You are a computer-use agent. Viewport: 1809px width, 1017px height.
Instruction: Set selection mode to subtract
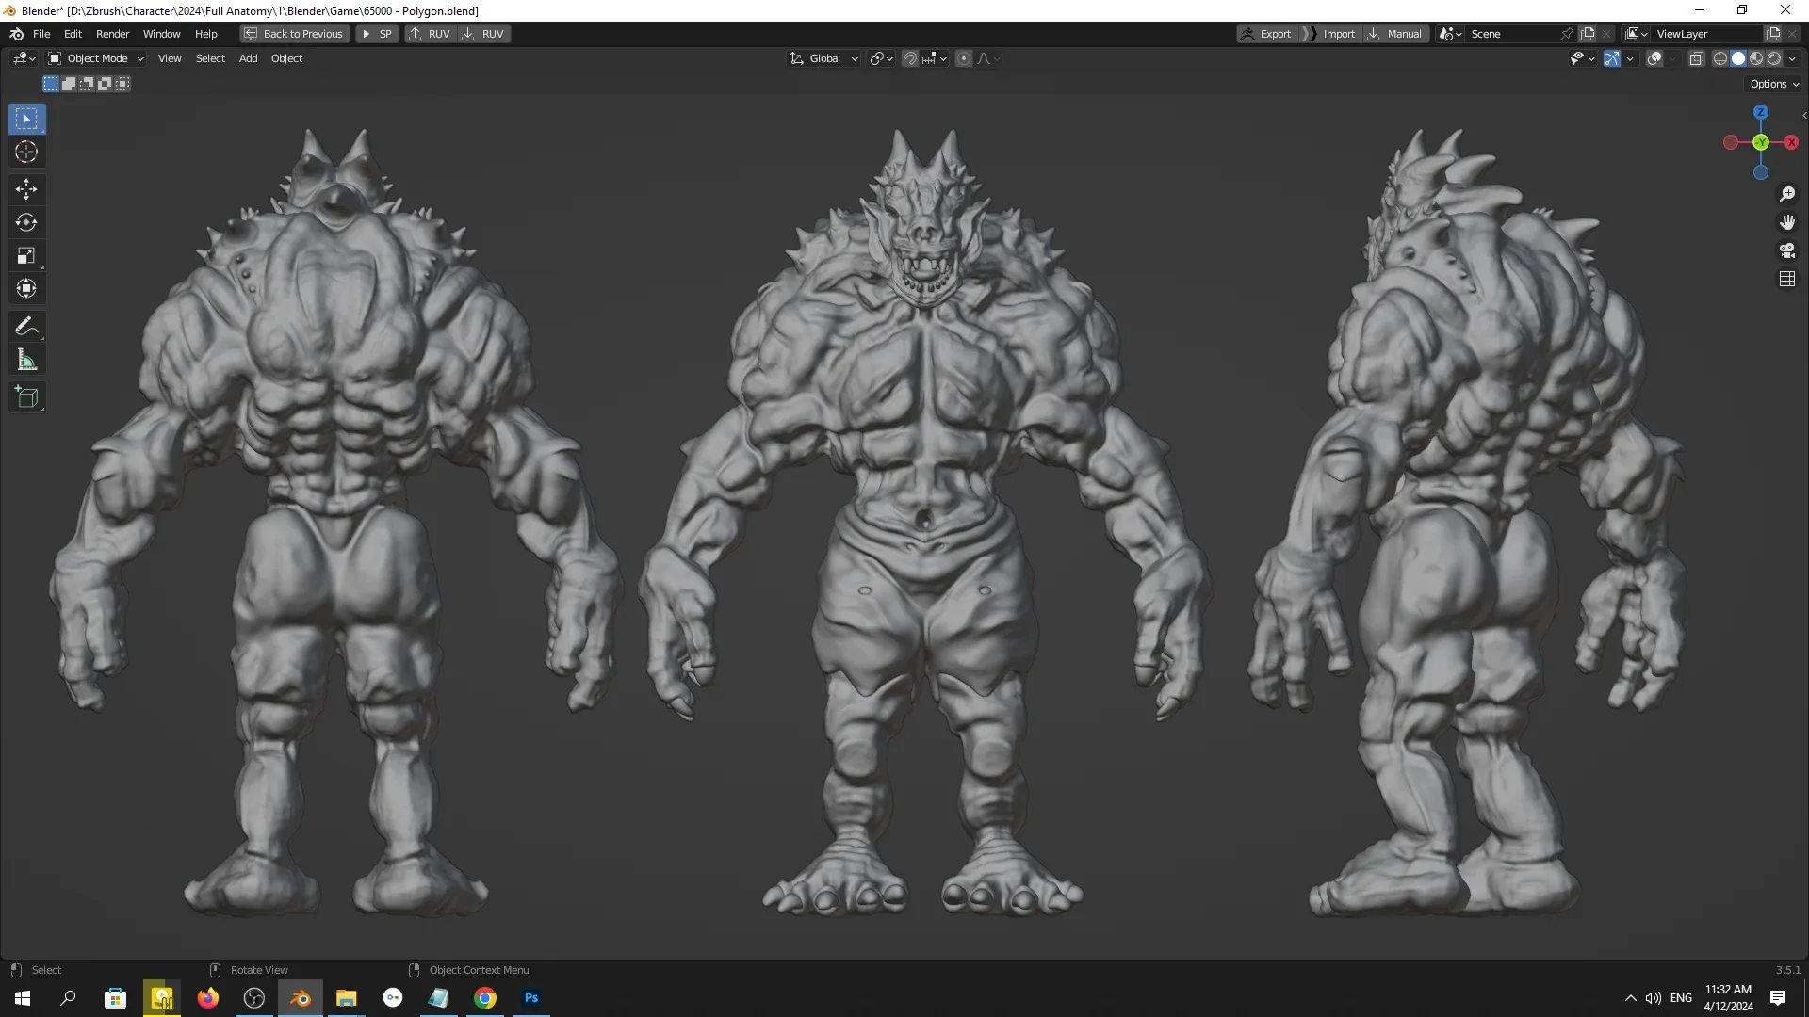[87, 84]
